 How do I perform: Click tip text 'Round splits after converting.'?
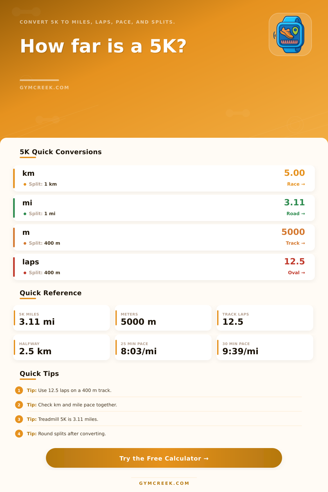72,434
